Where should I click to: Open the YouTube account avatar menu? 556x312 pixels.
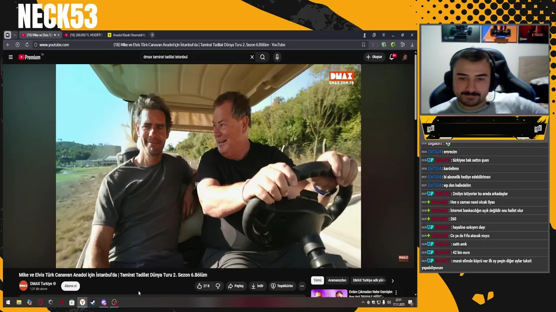tap(404, 57)
